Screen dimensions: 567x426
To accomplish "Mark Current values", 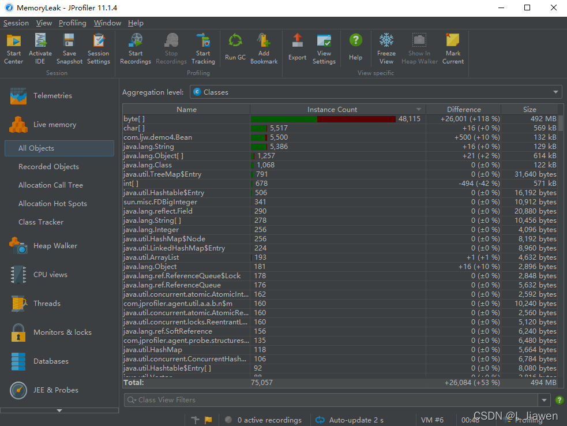I will pyautogui.click(x=453, y=49).
